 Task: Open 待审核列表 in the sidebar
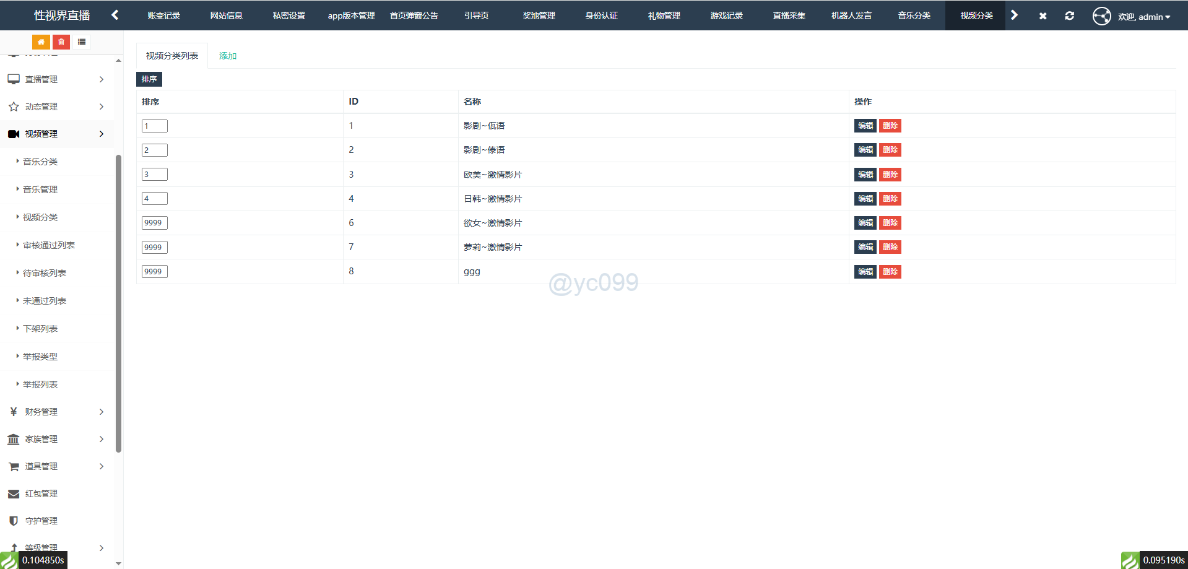tap(45, 273)
